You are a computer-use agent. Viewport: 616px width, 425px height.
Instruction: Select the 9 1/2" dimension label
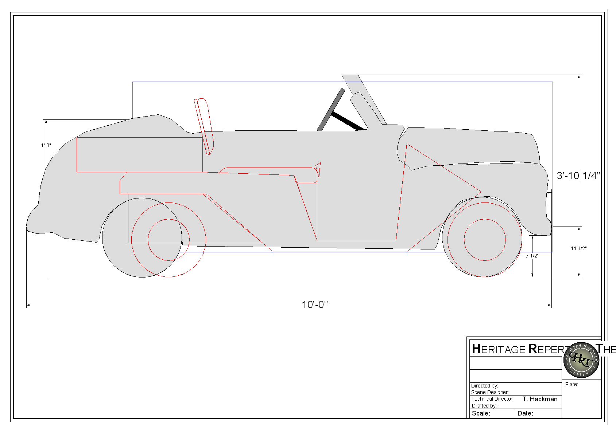532,256
